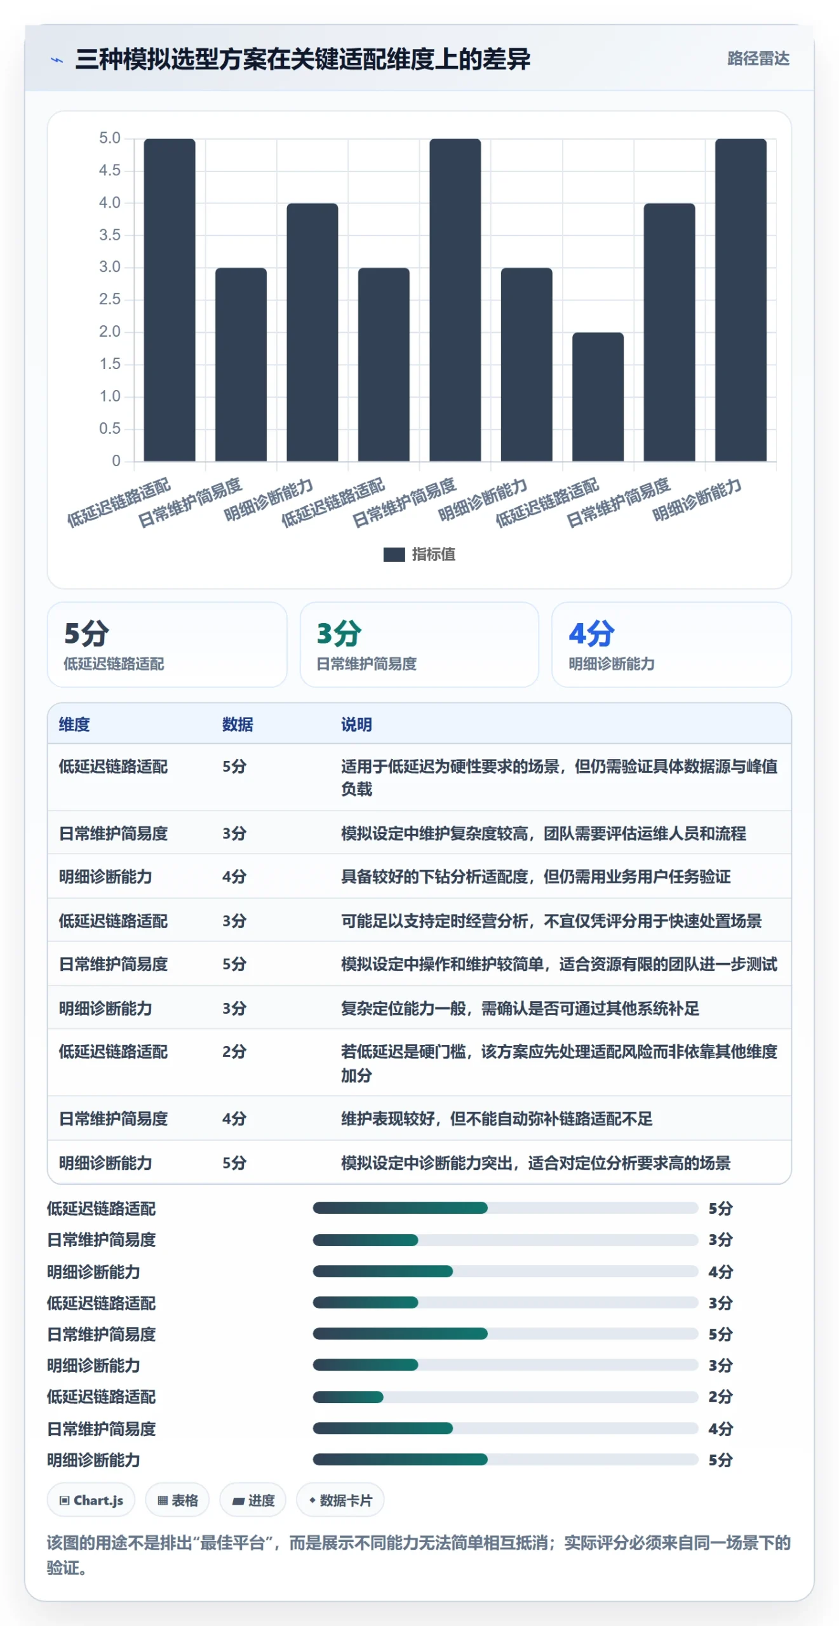This screenshot has width=839, height=1626.
Task: Click the 0 y-axis label
Action: (116, 460)
